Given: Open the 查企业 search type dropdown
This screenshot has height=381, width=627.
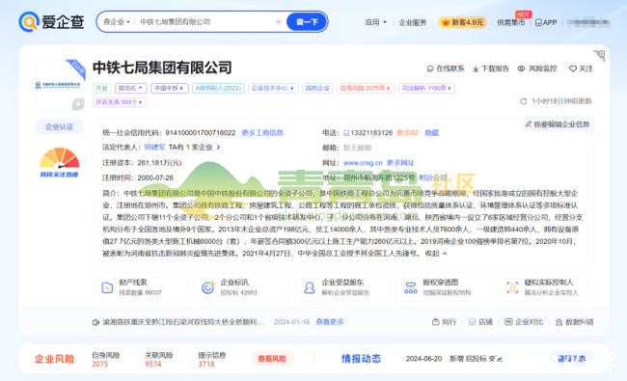Looking at the screenshot, I should pyautogui.click(x=117, y=21).
